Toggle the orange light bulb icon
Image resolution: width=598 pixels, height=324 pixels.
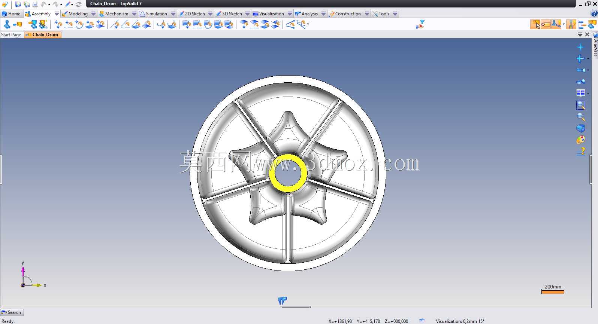571,24
